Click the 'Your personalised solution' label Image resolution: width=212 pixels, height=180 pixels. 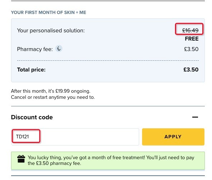point(51,31)
